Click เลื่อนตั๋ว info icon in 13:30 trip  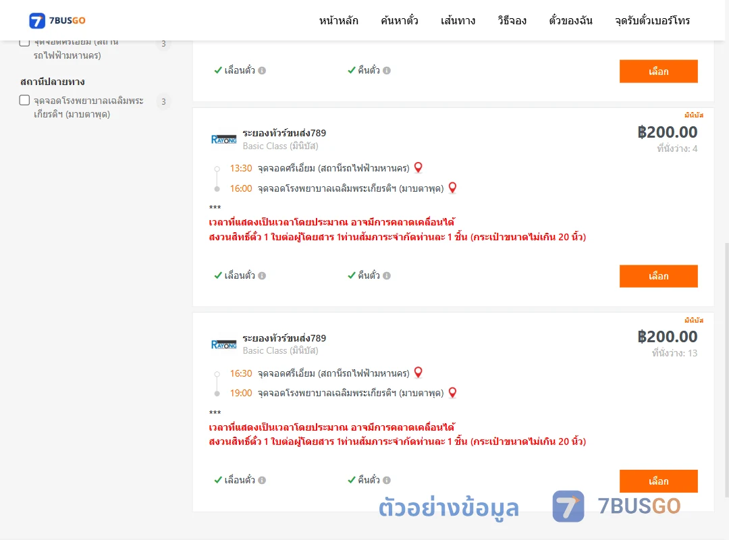point(262,276)
